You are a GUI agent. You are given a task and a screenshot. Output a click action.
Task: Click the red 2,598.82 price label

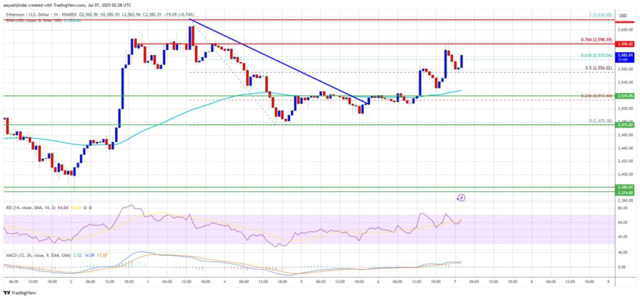[626, 43]
